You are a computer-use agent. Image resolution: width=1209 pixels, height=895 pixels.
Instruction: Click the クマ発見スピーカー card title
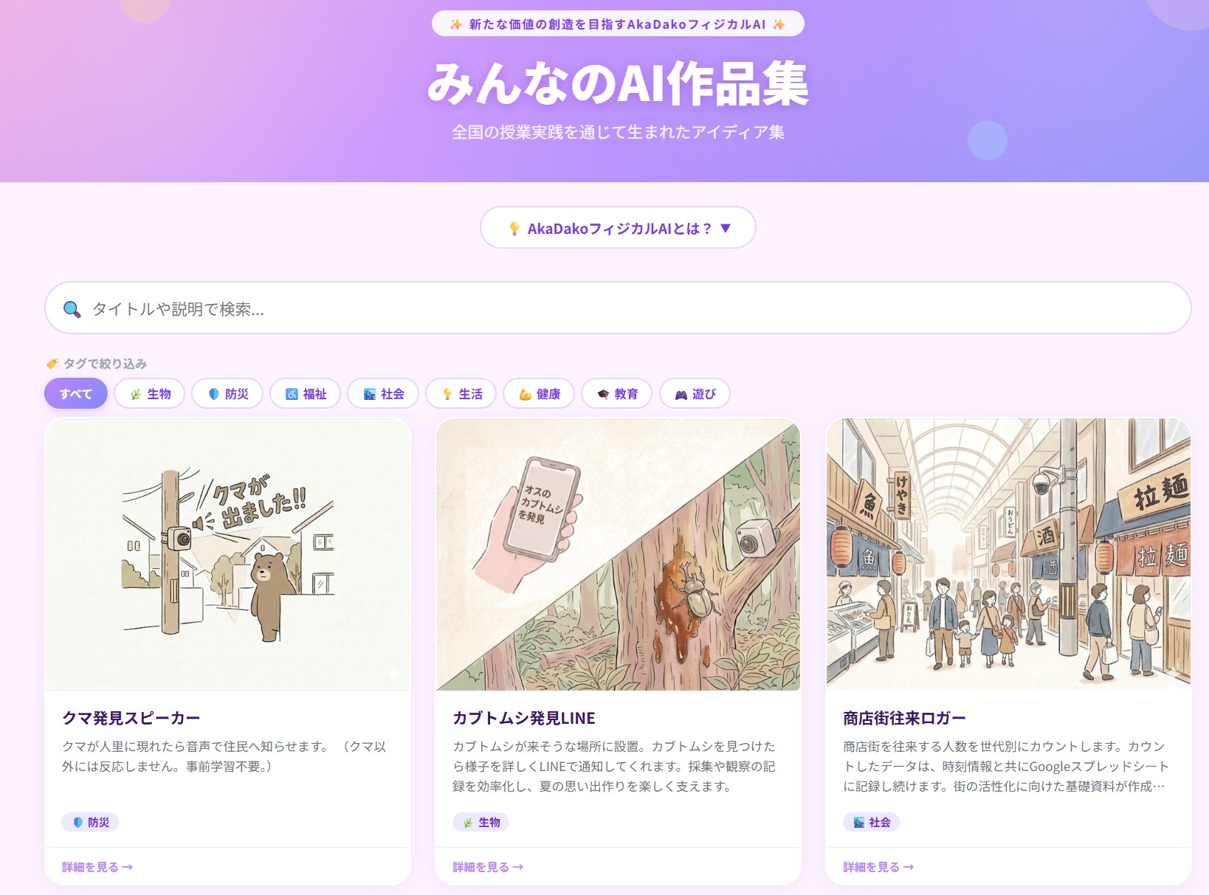coord(131,718)
